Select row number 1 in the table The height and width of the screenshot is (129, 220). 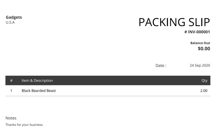11,91
